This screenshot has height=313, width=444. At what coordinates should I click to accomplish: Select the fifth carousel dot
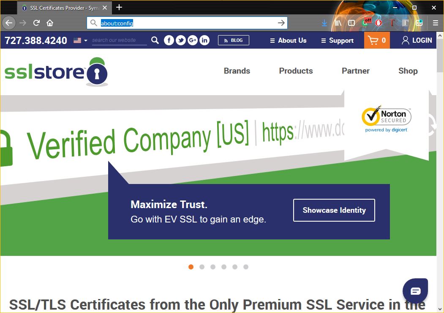(x=235, y=267)
